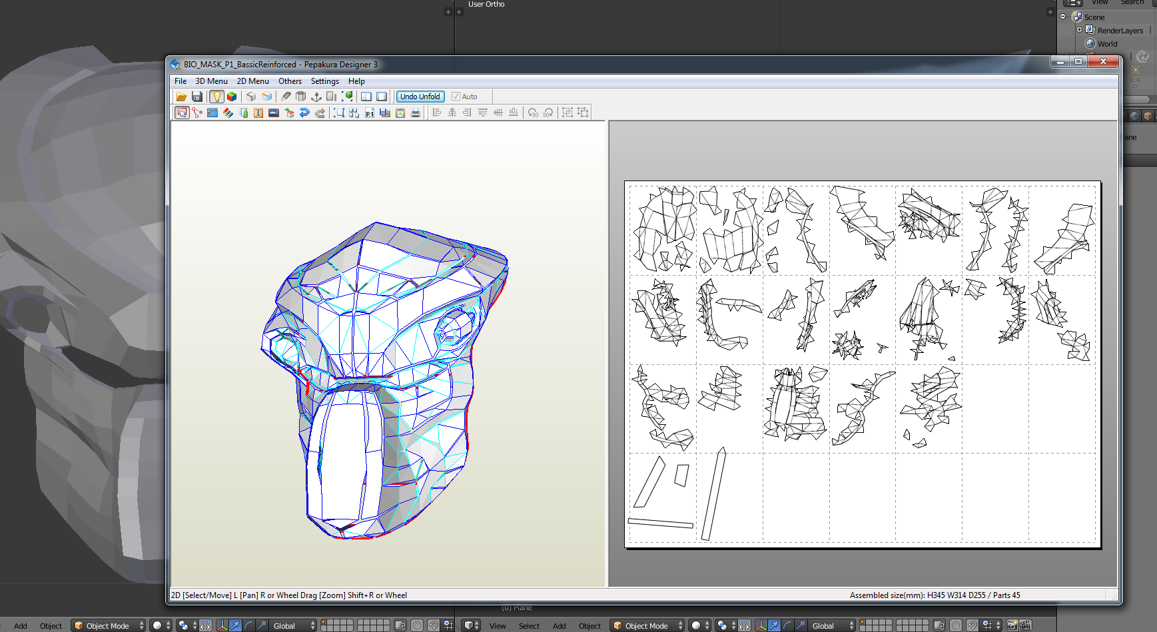The height and width of the screenshot is (632, 1157).
Task: Click the Open file folder icon in Pepakura
Action: (181, 97)
